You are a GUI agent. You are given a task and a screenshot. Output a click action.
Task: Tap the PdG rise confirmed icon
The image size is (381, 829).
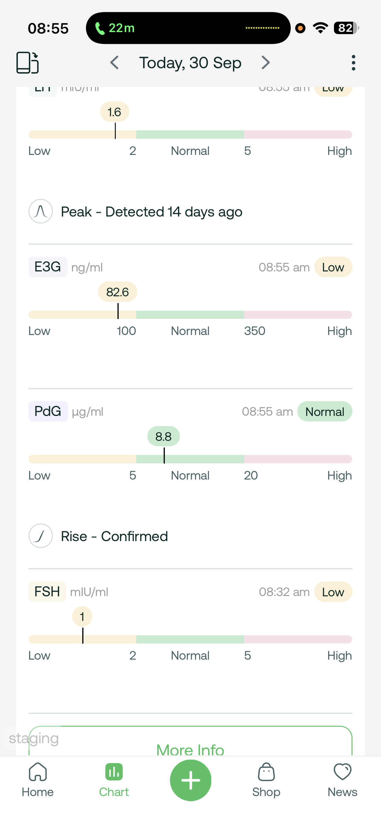point(41,536)
